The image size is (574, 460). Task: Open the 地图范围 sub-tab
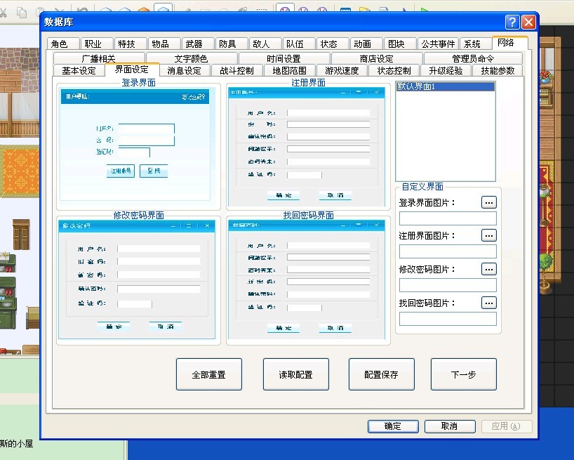[x=289, y=70]
